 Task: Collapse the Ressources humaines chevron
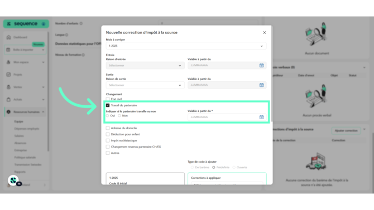tap(43, 112)
